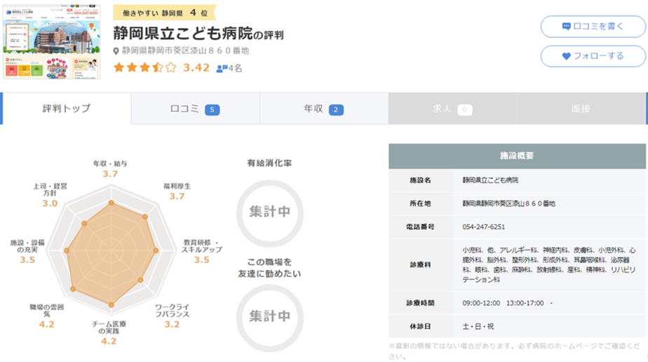This screenshot has width=648, height=362.
Task: Click the 口コミを書く button
Action: click(593, 27)
